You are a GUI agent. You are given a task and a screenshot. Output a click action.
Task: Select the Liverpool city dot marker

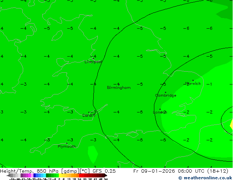(93, 59)
